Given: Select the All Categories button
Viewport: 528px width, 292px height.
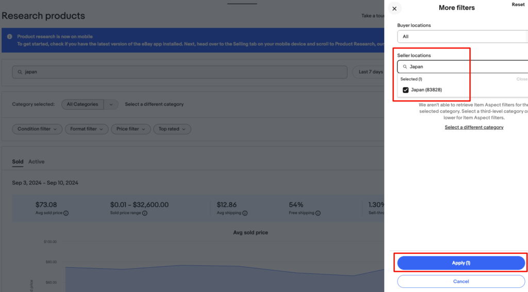Looking at the screenshot, I should point(82,104).
